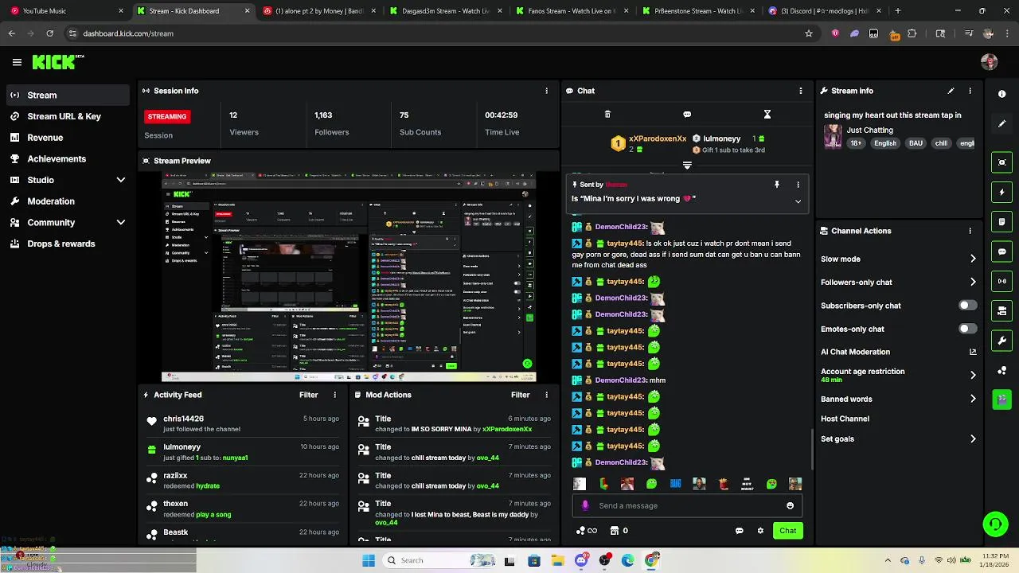This screenshot has width=1019, height=573.
Task: Click the green clapperboard icon in right sidebar
Action: [x=1002, y=400]
